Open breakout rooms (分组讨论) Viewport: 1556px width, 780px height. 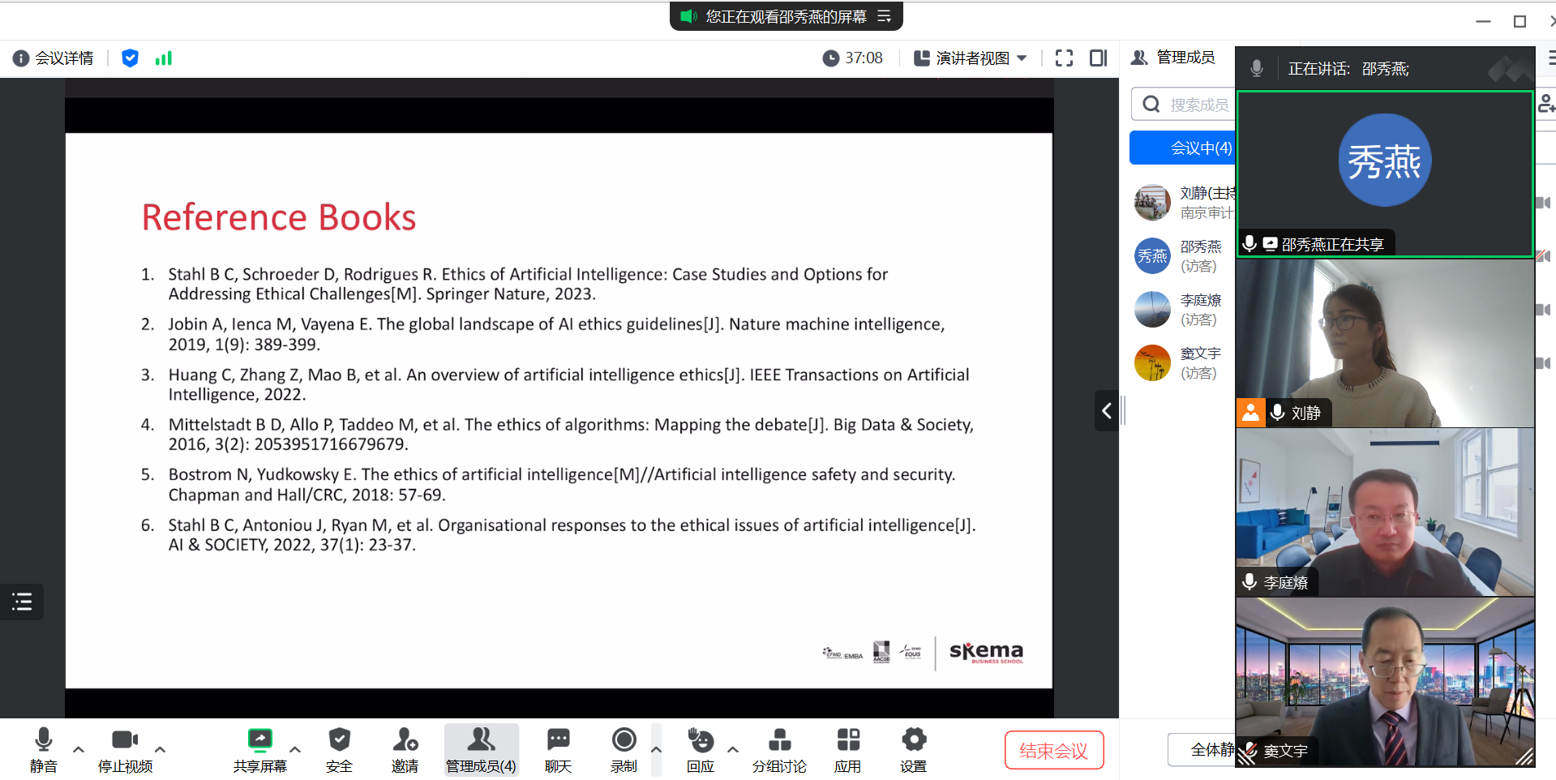click(778, 749)
